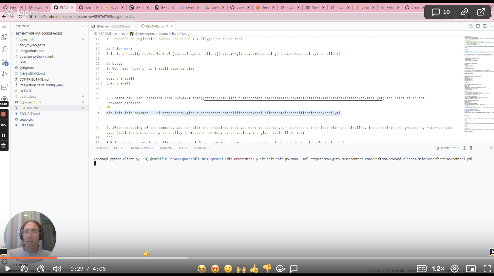Open the hamburger application menu

pyautogui.click(x=4, y=26)
